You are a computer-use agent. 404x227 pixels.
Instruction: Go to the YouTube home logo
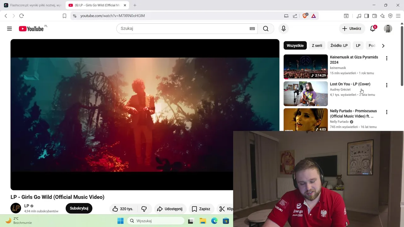31,29
